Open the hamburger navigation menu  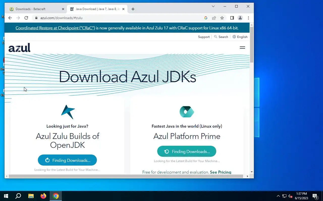click(242, 47)
